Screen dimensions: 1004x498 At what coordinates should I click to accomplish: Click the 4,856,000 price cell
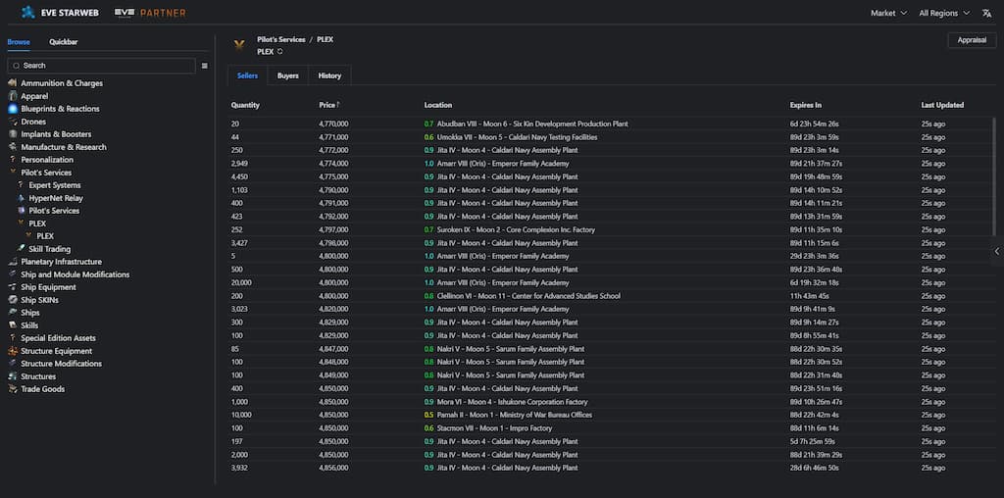point(333,468)
